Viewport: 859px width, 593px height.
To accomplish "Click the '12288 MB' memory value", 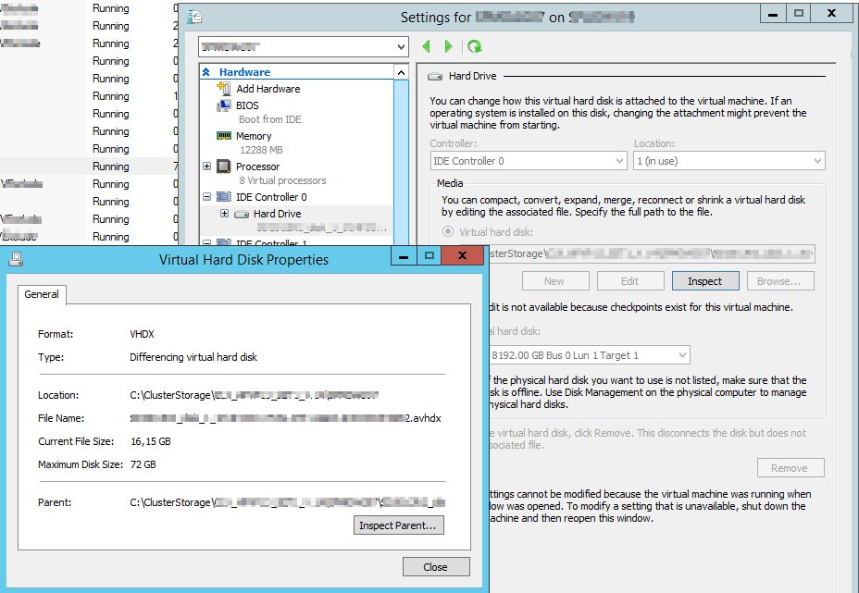I will tap(261, 150).
